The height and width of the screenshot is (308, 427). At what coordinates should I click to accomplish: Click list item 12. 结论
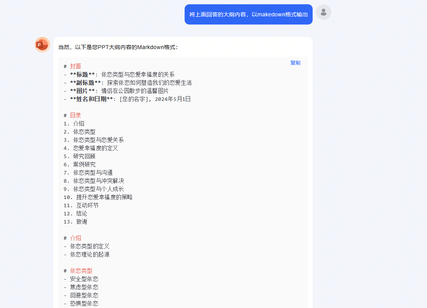(x=75, y=213)
